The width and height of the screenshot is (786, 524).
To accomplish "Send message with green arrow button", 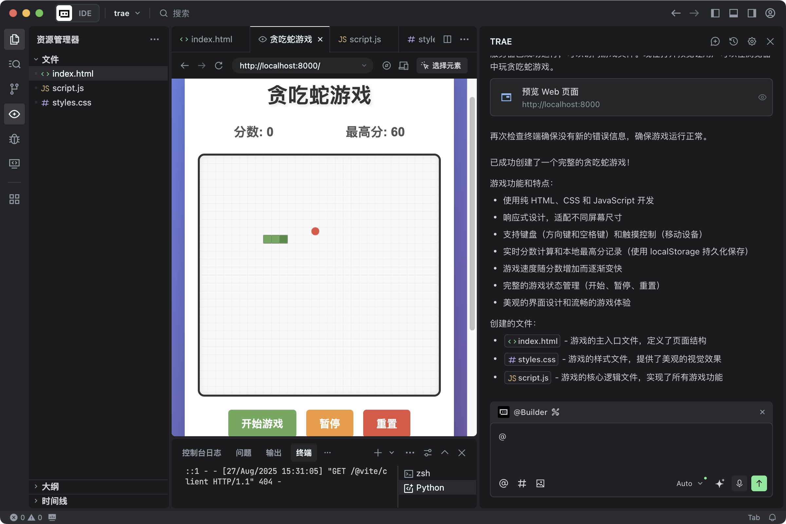I will 759,483.
